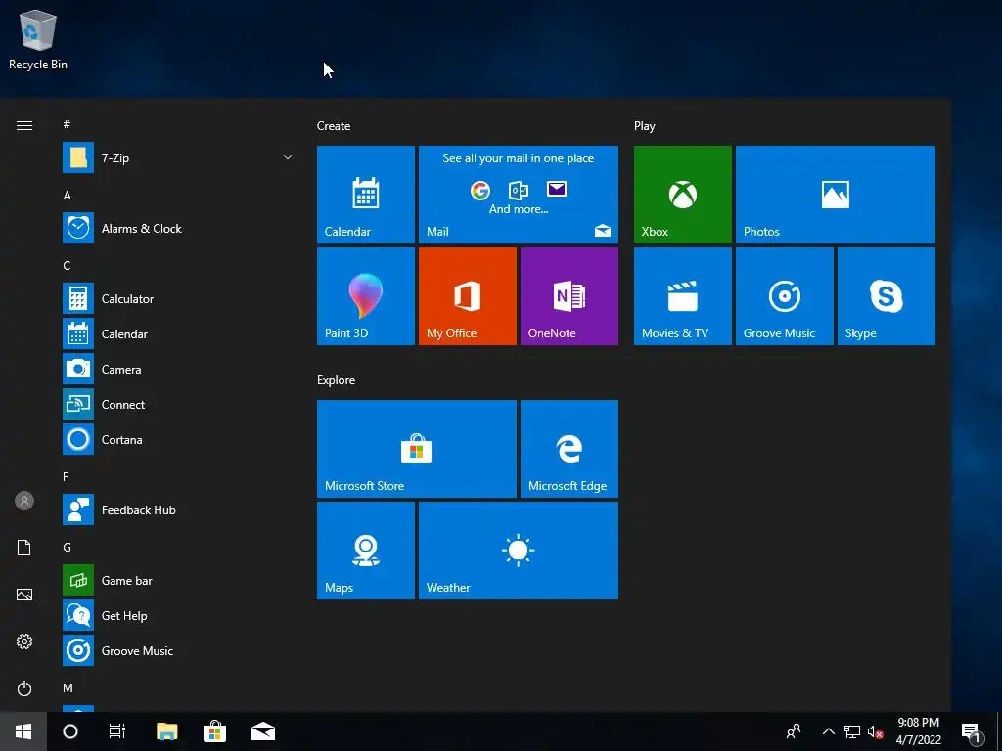Screen dimensions: 1002x751
Task: Expand the Start hamburger menu
Action: tap(24, 125)
